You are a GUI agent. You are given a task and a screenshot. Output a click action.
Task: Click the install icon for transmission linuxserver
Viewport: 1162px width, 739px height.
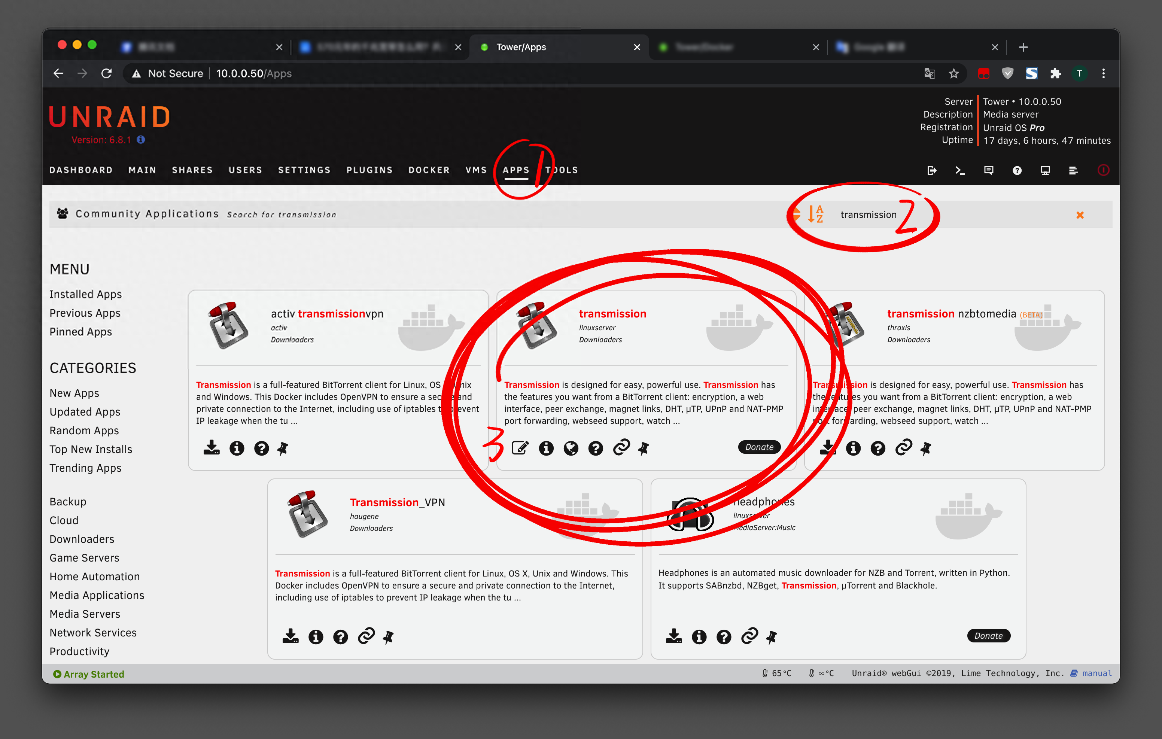point(521,448)
